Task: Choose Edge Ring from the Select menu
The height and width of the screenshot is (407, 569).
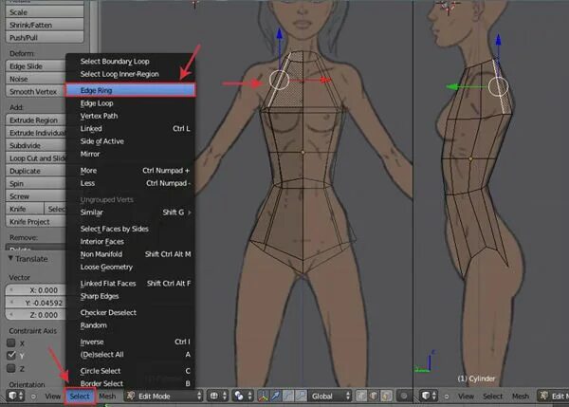Action: click(130, 90)
